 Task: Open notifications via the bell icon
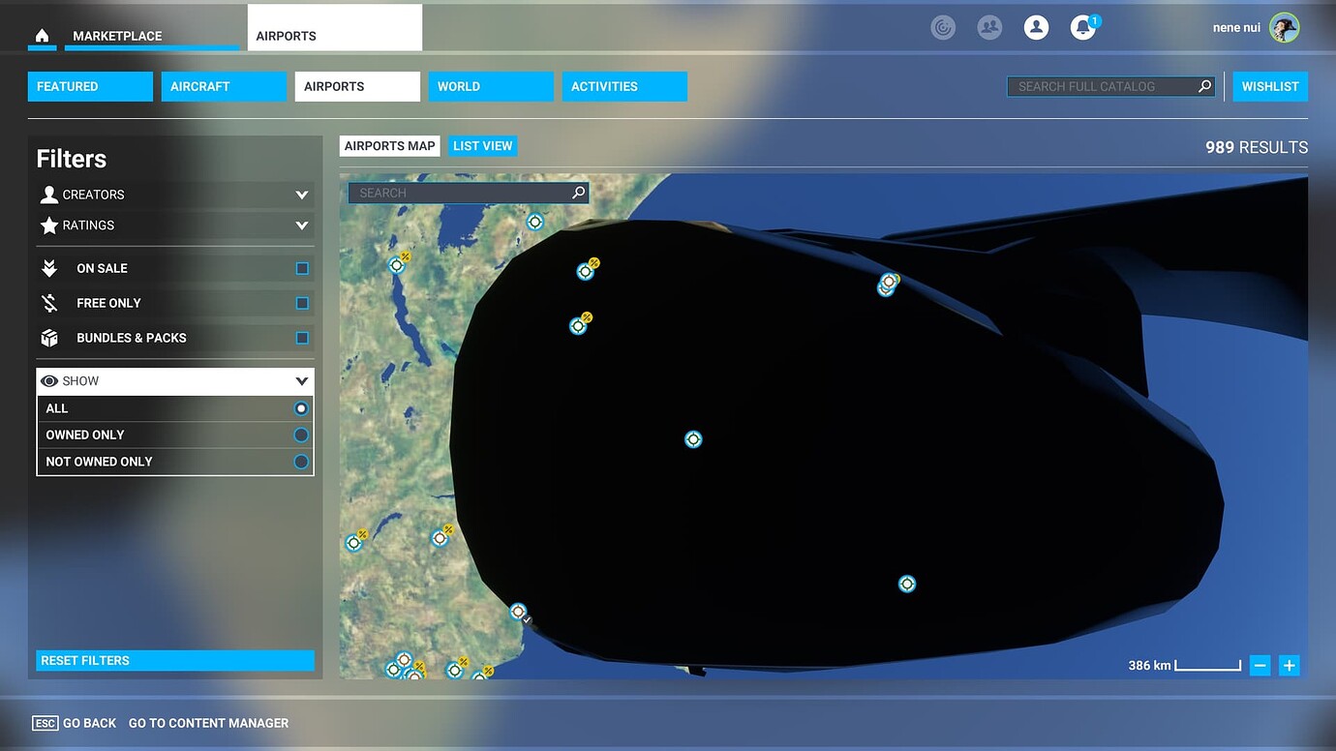click(1081, 27)
